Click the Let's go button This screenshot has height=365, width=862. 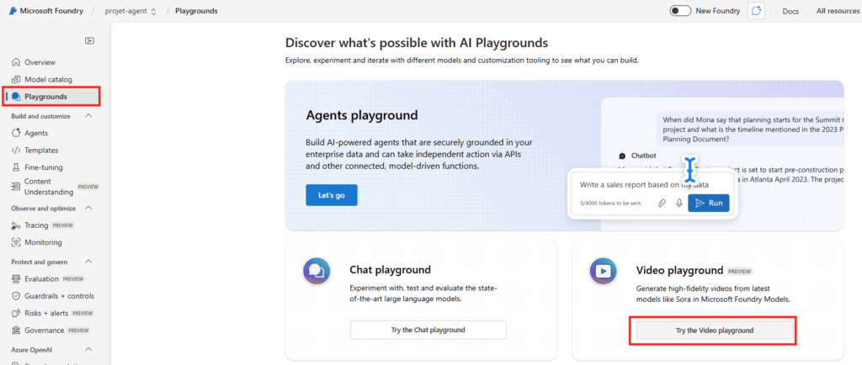coord(331,195)
